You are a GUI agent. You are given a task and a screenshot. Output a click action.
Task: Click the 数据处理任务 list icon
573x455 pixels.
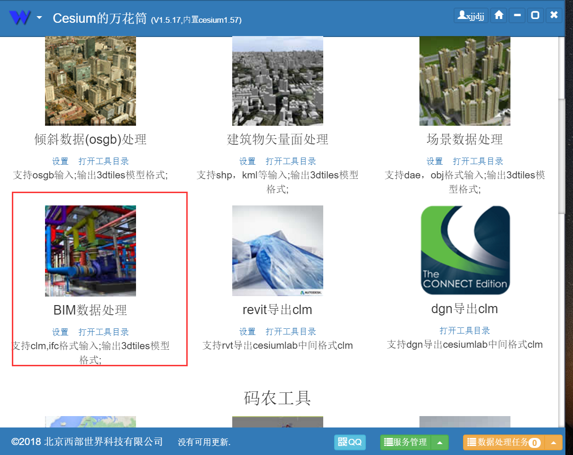(472, 442)
